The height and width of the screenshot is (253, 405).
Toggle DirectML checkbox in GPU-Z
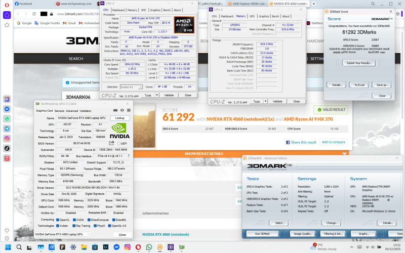113,220
